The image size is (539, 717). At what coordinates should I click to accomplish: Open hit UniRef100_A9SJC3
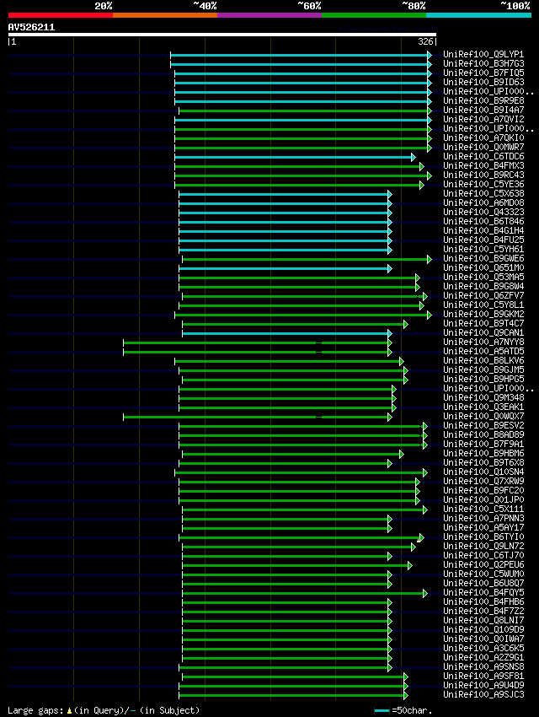pos(483,694)
